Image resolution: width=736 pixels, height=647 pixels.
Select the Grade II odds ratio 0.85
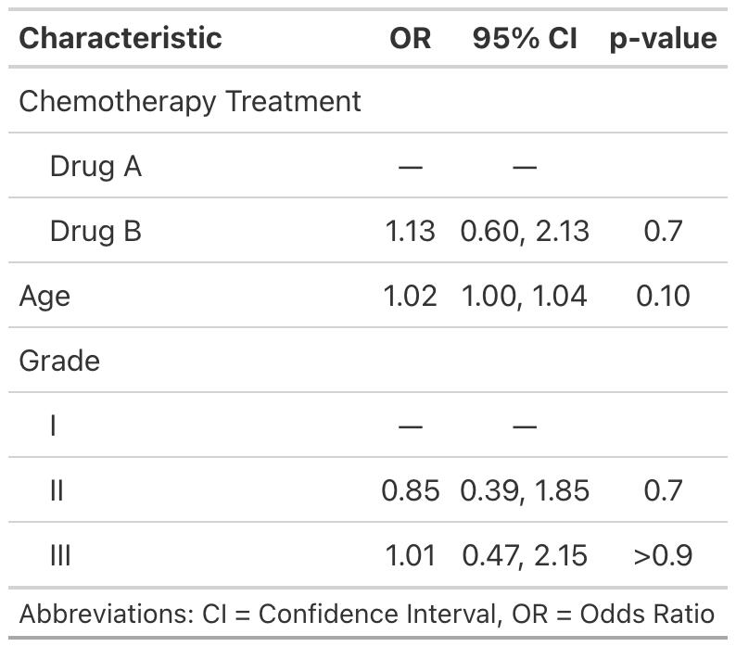pyautogui.click(x=410, y=490)
